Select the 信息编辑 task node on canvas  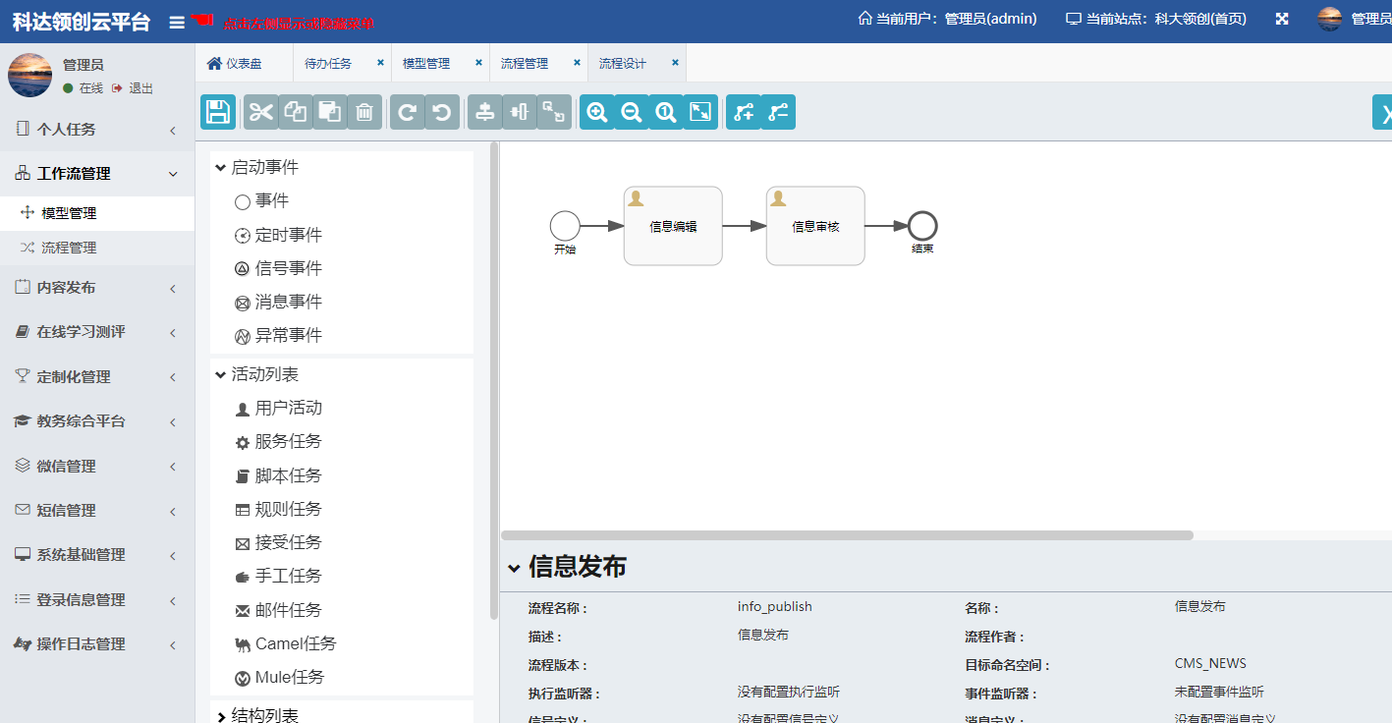coord(673,226)
